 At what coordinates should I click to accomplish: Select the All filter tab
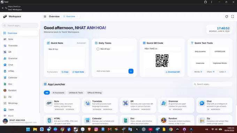click(47, 93)
